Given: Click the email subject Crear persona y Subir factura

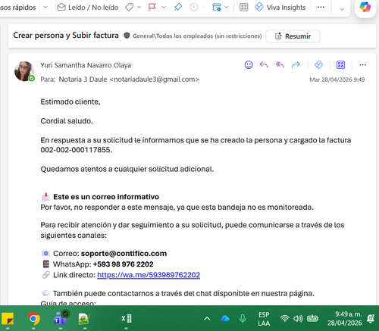Looking at the screenshot, I should point(66,36).
